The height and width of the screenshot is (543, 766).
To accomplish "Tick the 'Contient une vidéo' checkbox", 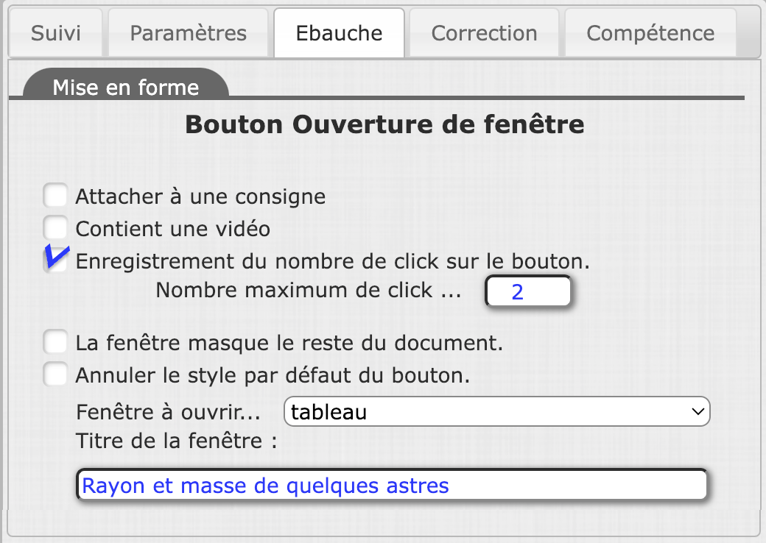I will [x=55, y=228].
